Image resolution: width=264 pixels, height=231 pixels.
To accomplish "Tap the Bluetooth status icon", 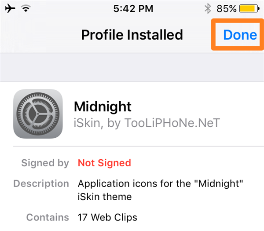I will pos(208,8).
